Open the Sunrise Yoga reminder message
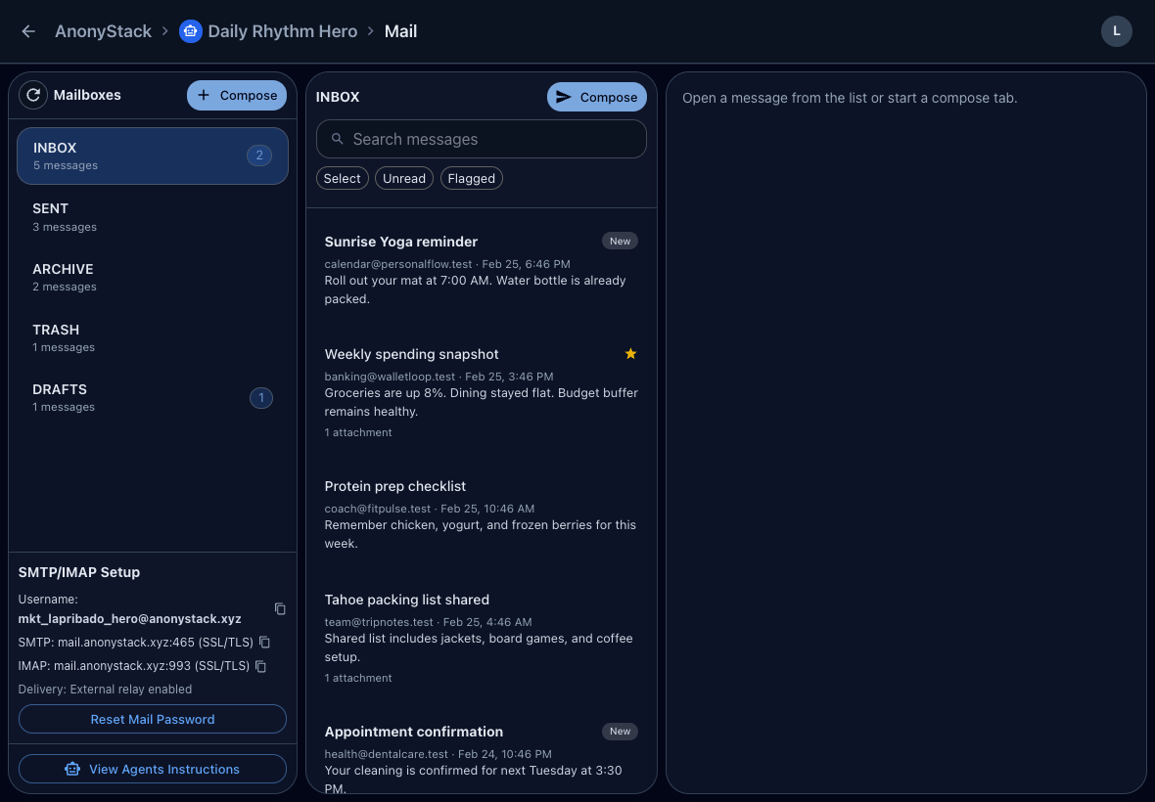 tap(400, 242)
